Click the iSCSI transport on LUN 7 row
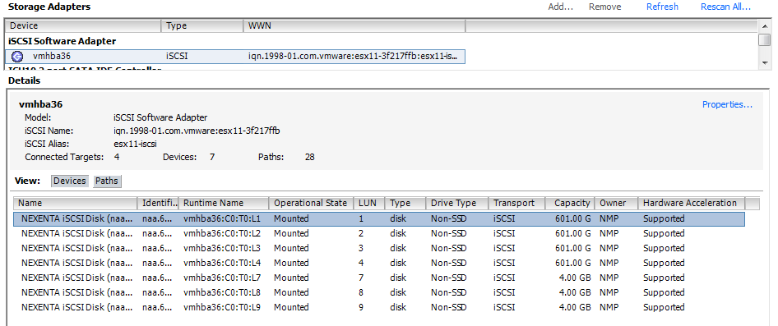Viewport: 778px width, 326px height. [x=505, y=278]
